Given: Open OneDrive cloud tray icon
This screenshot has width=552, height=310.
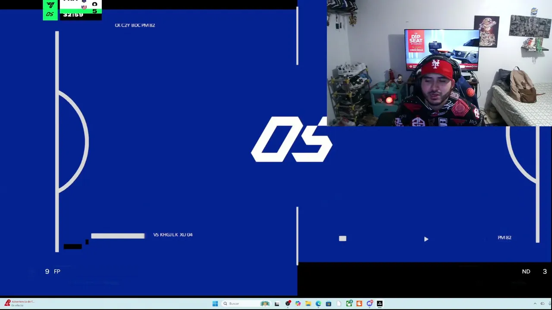Looking at the screenshot, I should 543,304.
